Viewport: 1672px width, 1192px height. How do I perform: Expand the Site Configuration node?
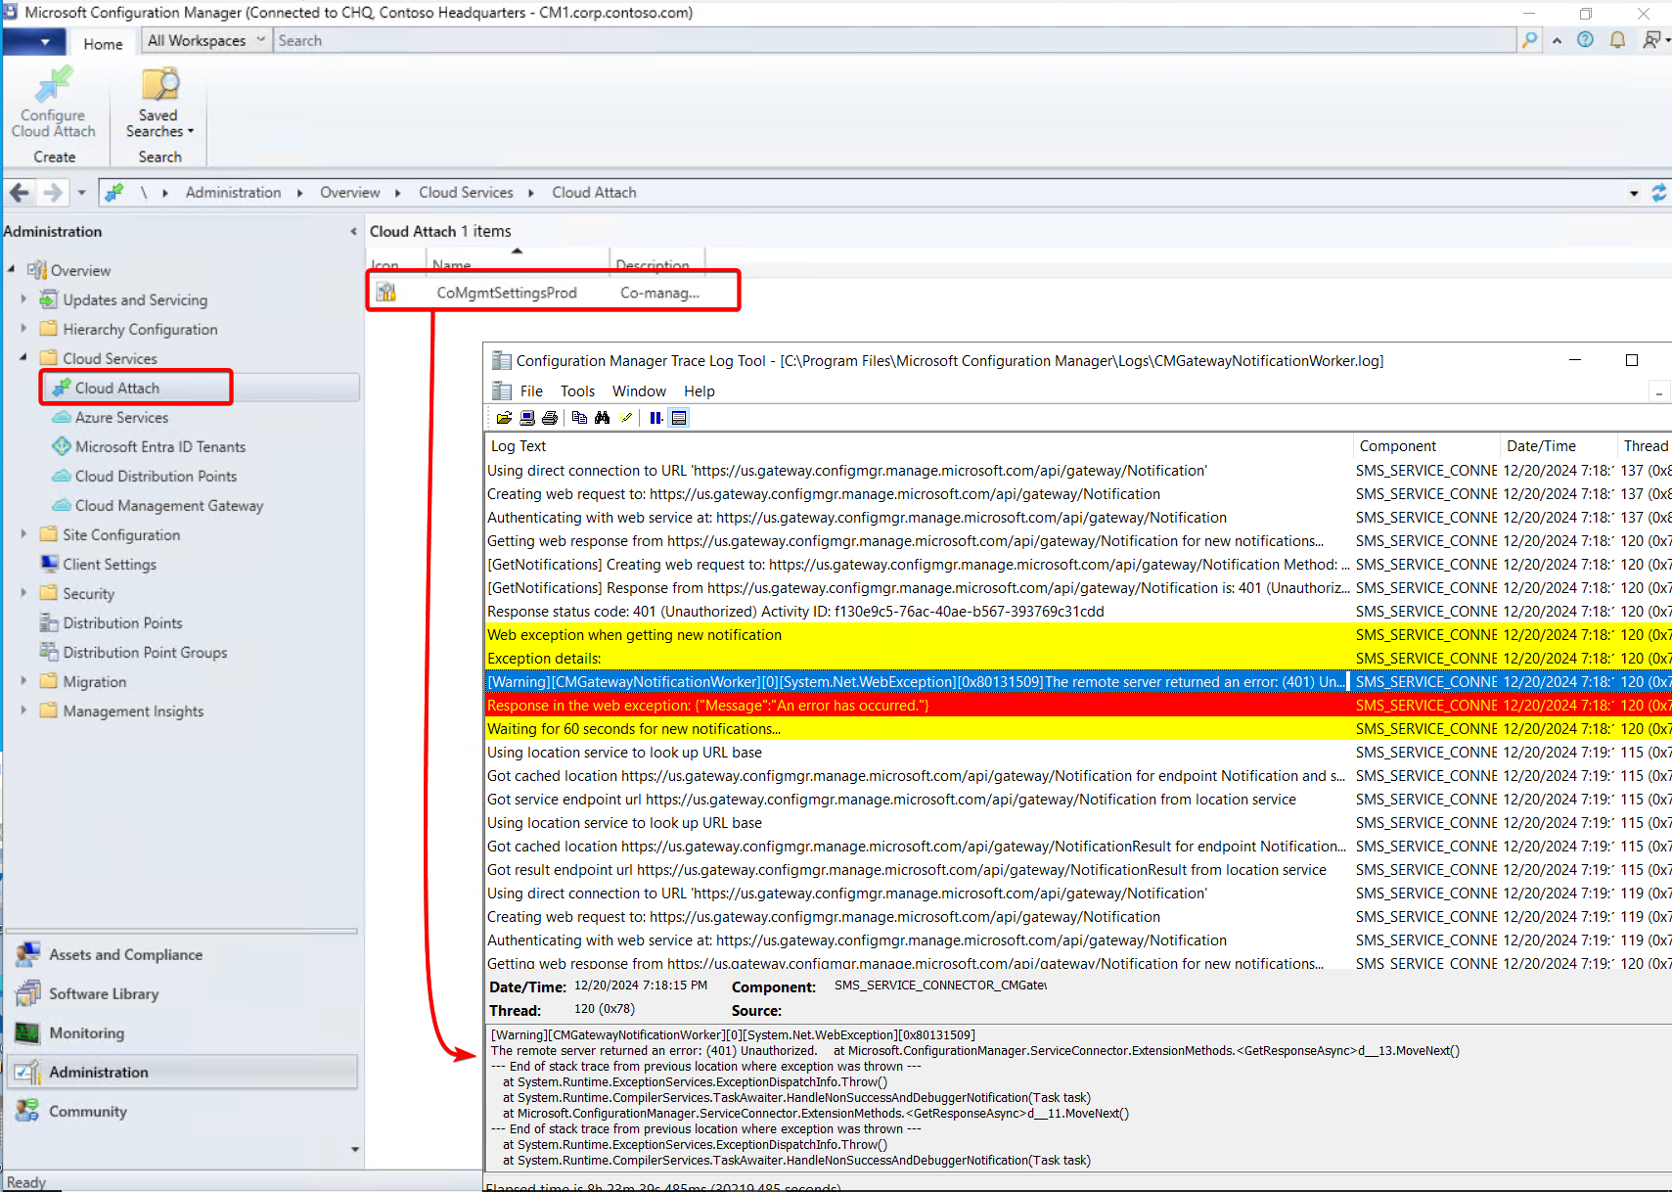23,534
